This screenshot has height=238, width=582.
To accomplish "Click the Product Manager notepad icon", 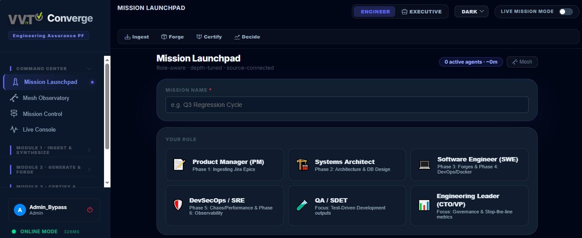I will tap(179, 164).
